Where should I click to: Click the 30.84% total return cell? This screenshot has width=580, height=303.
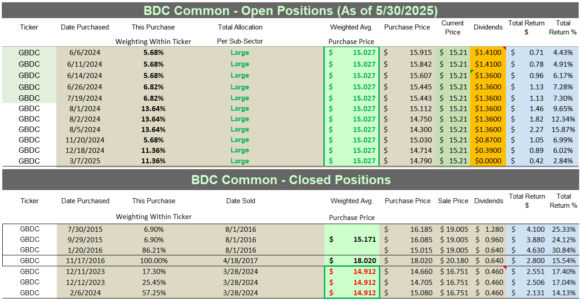coord(564,250)
